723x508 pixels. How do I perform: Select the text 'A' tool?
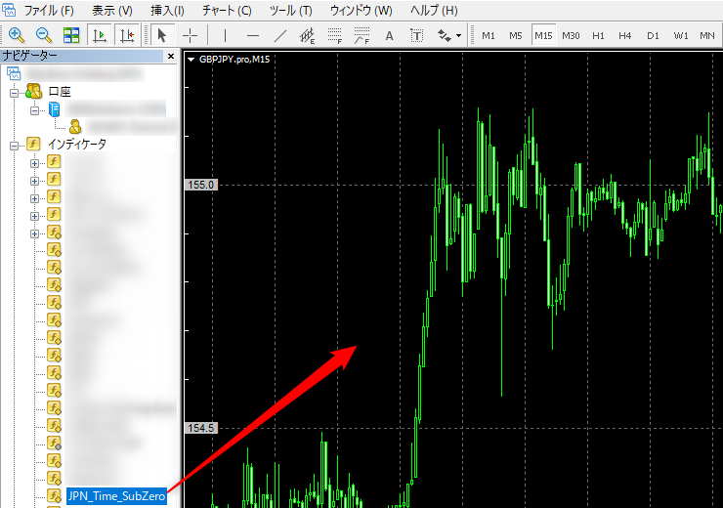click(389, 35)
